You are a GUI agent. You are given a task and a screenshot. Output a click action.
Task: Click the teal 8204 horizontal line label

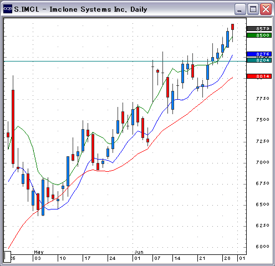(259, 60)
